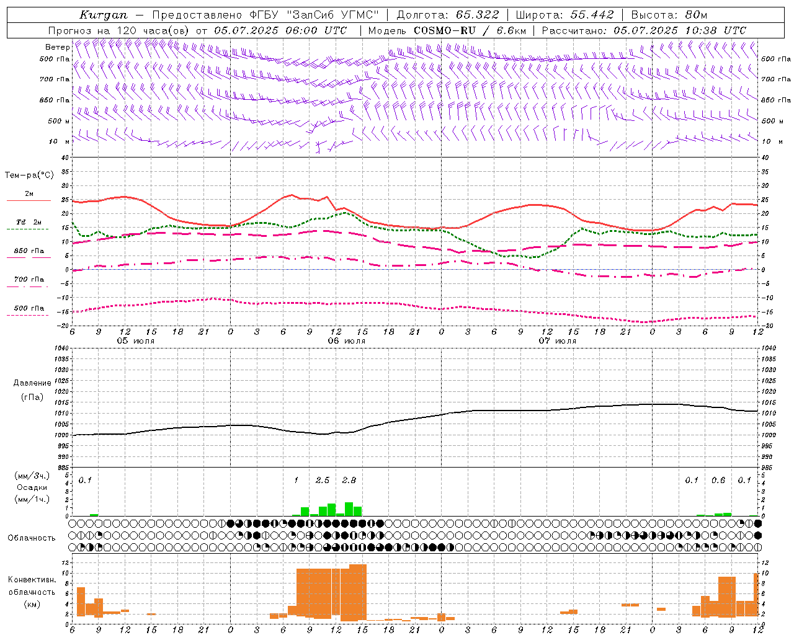Click the tallest orange convective cloud bar on 06 июля
Image resolution: width=794 pixels, height=635 pixels.
pos(358,592)
